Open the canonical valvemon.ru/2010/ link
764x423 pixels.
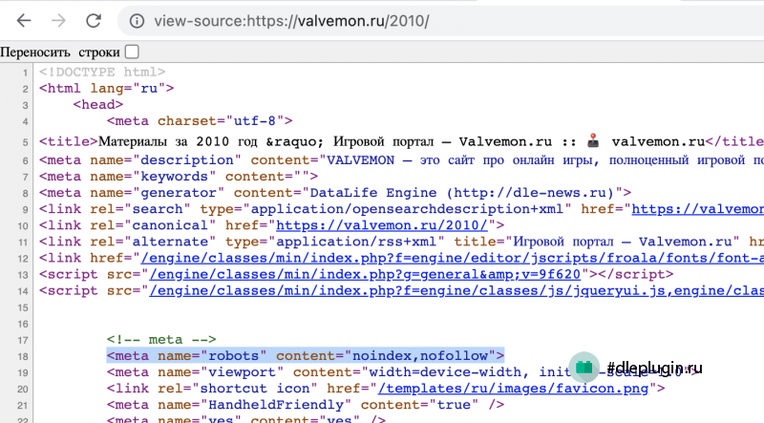[x=382, y=225]
